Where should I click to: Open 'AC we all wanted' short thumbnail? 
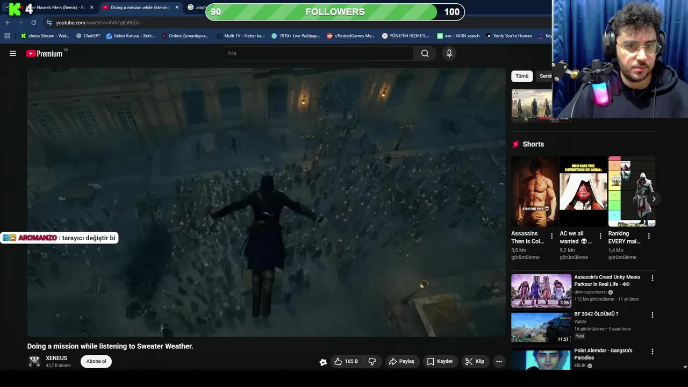[x=583, y=191]
